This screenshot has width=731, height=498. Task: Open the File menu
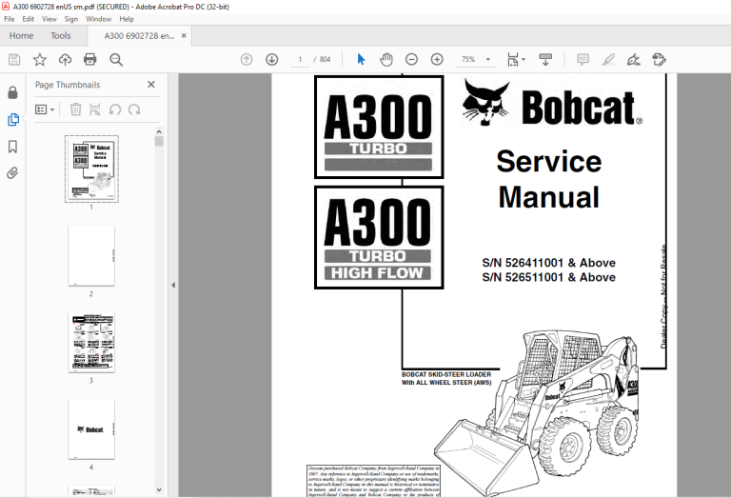tap(10, 19)
